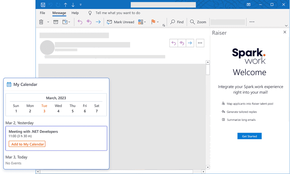Open Customize Quick Access Toolbar dropdown
290x174 pixels.
[x=81, y=5]
